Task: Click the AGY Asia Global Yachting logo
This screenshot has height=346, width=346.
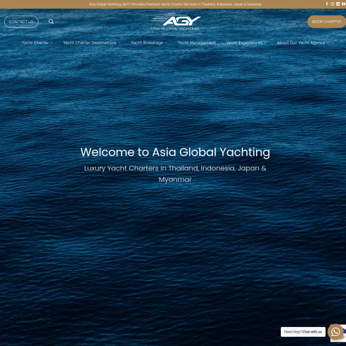Action: click(x=175, y=22)
